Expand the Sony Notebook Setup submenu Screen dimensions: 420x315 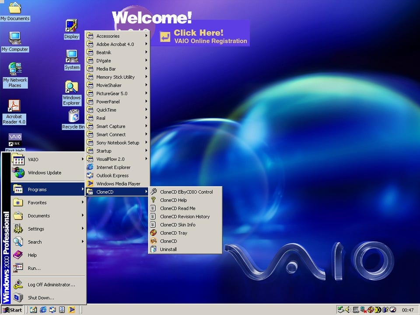[x=117, y=143]
